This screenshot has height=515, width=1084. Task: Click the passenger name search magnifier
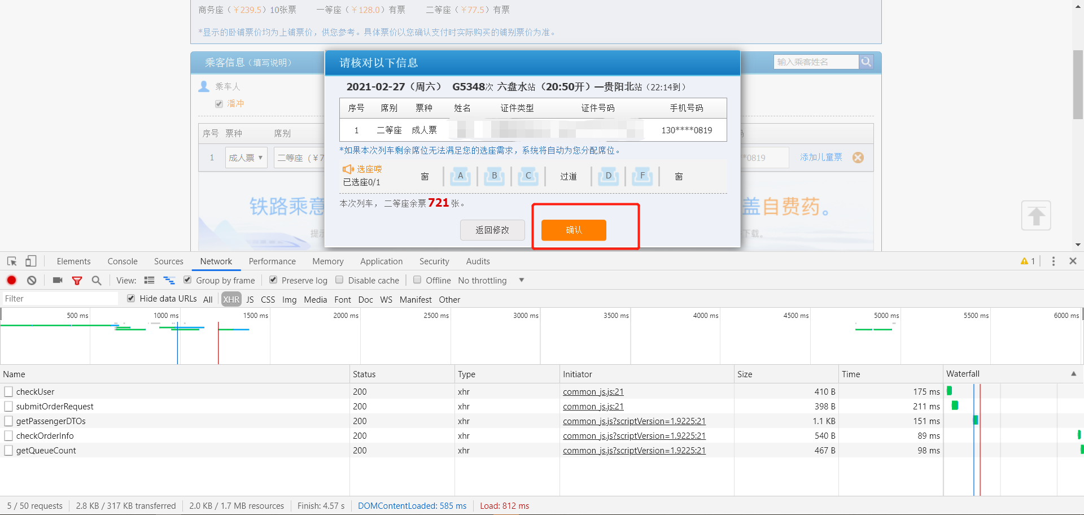[x=866, y=62]
